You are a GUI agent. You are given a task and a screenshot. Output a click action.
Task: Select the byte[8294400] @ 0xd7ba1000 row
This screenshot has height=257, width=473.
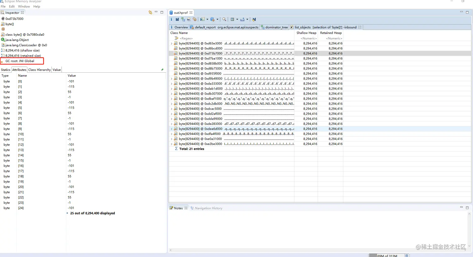pos(256,59)
